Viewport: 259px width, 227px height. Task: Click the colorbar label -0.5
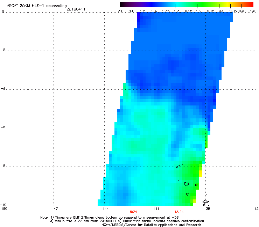pos(141,11)
